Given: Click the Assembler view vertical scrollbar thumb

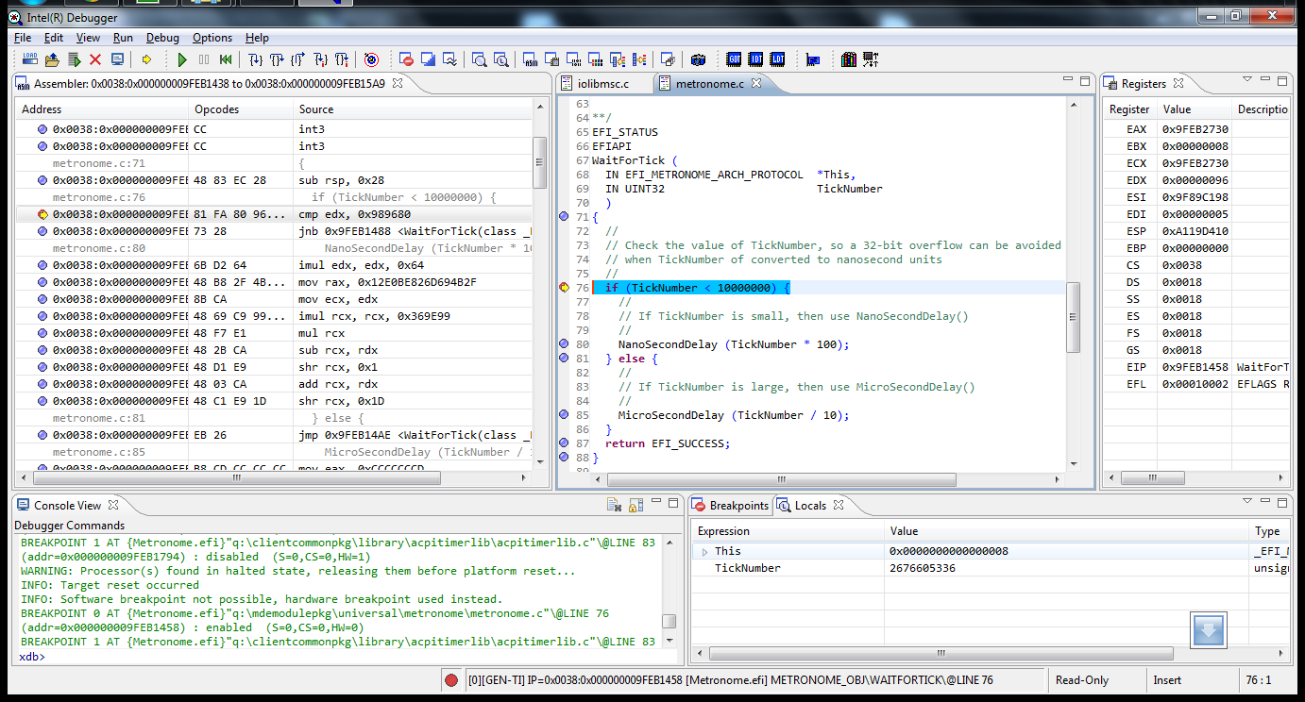Looking at the screenshot, I should click(x=540, y=160).
